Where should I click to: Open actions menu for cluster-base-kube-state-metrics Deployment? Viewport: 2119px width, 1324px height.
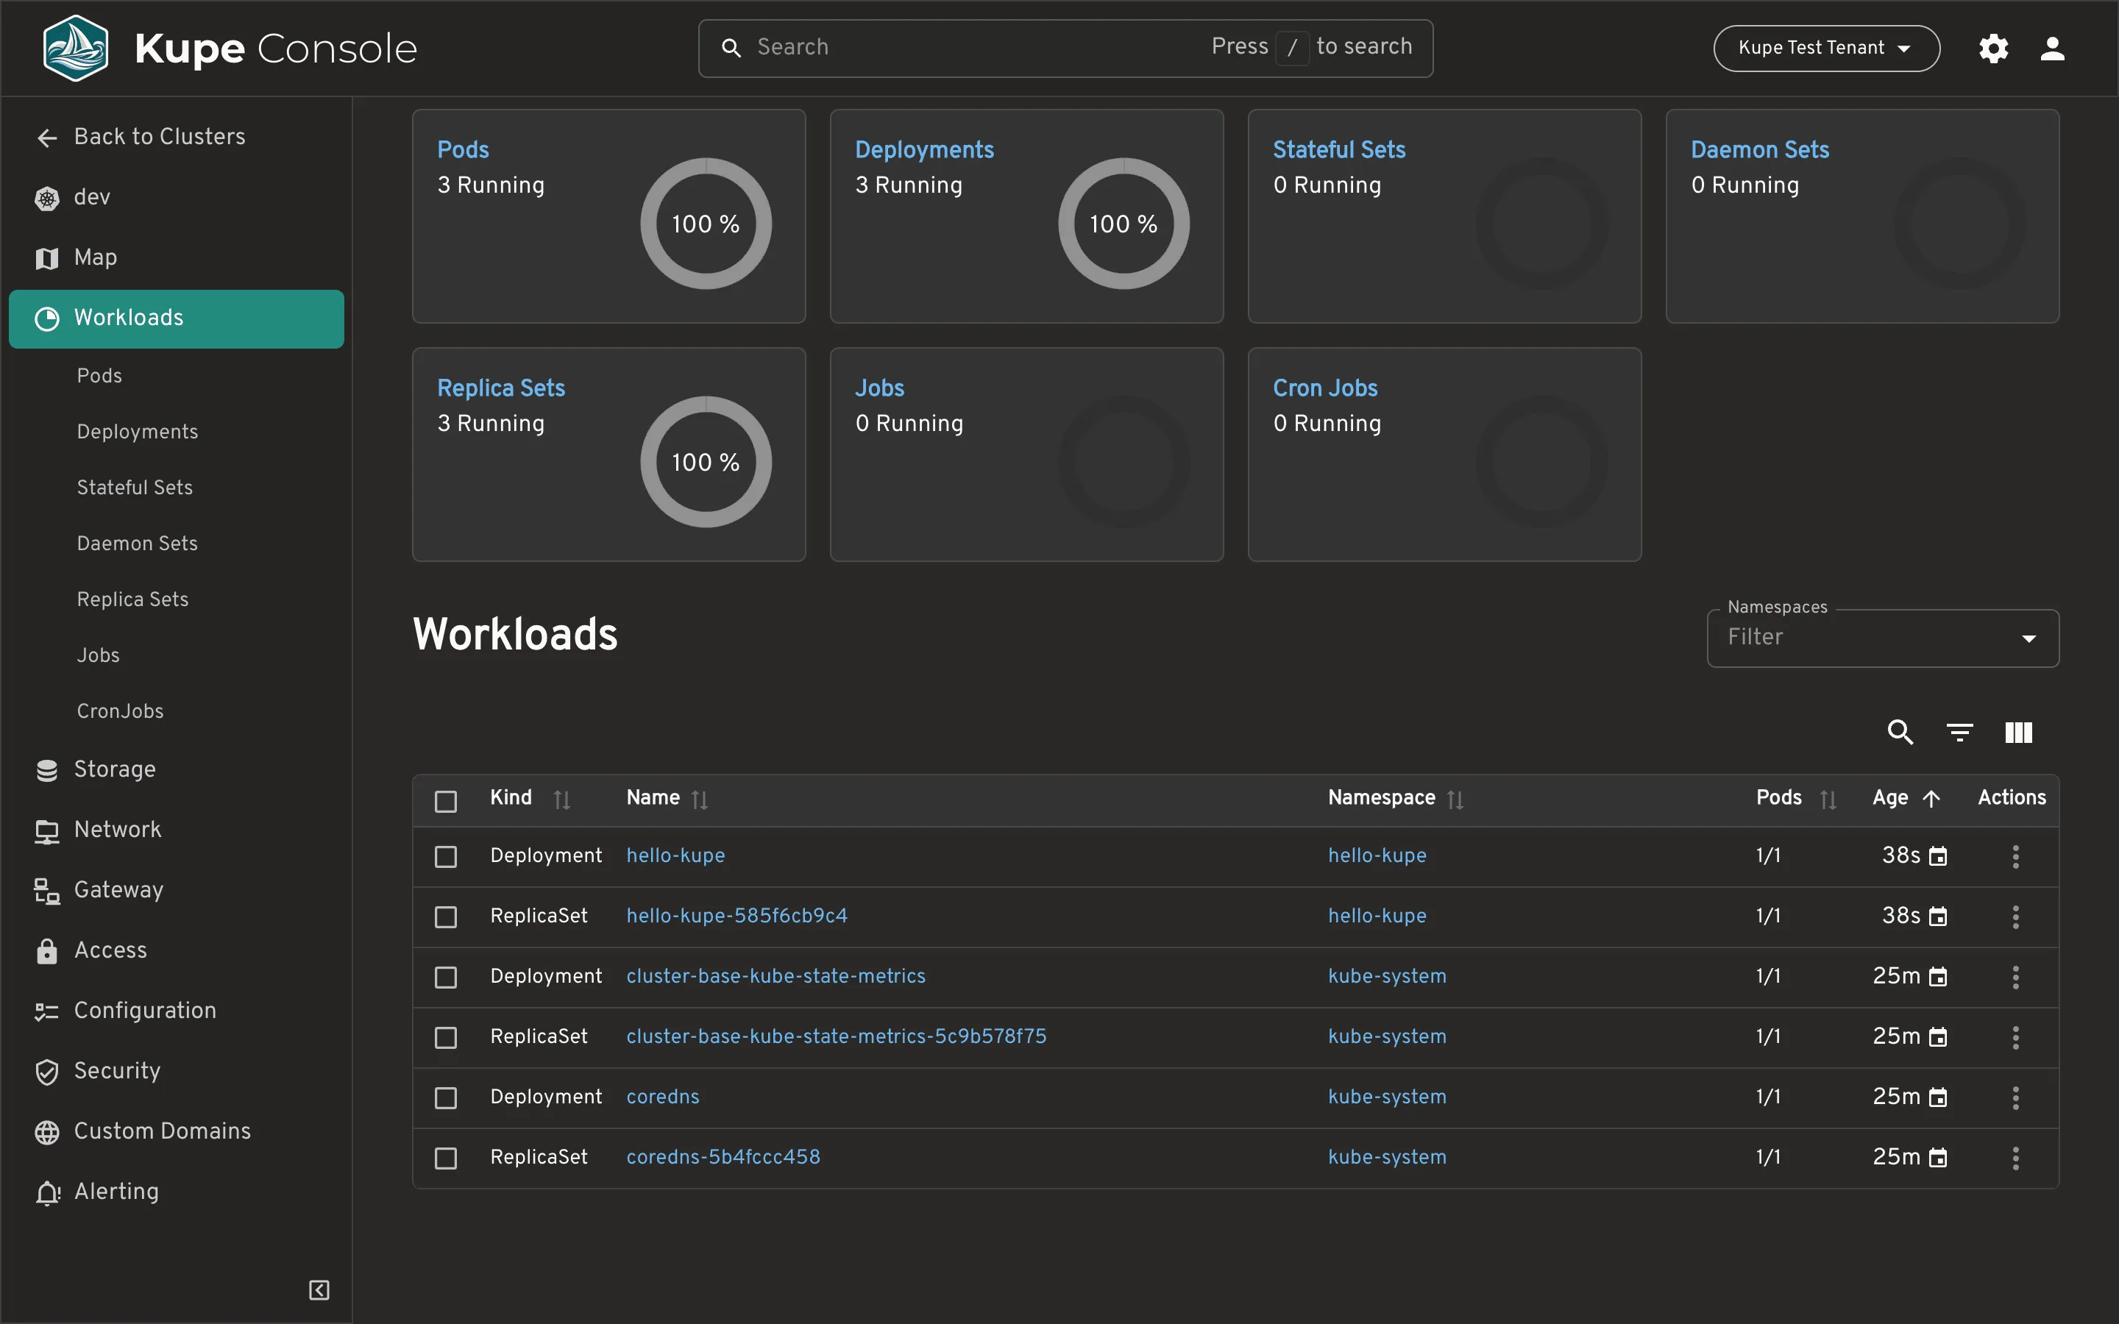pos(2016,978)
